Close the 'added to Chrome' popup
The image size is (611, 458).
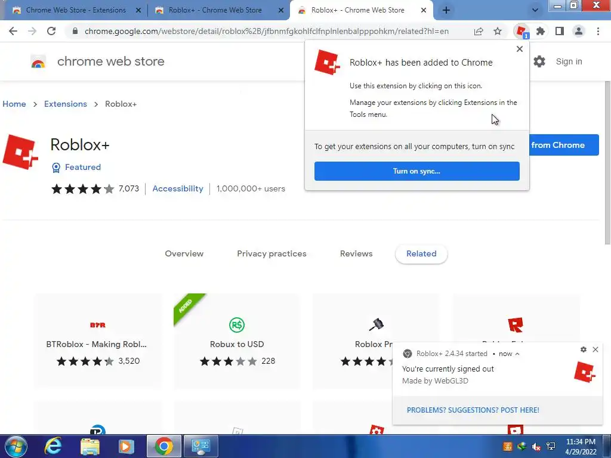[x=520, y=49]
